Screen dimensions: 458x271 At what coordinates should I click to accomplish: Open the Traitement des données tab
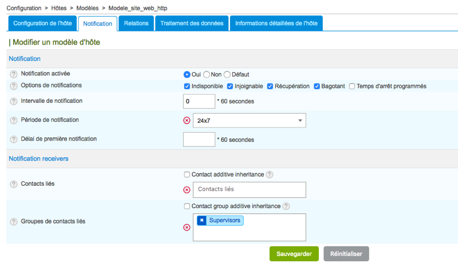tap(192, 23)
